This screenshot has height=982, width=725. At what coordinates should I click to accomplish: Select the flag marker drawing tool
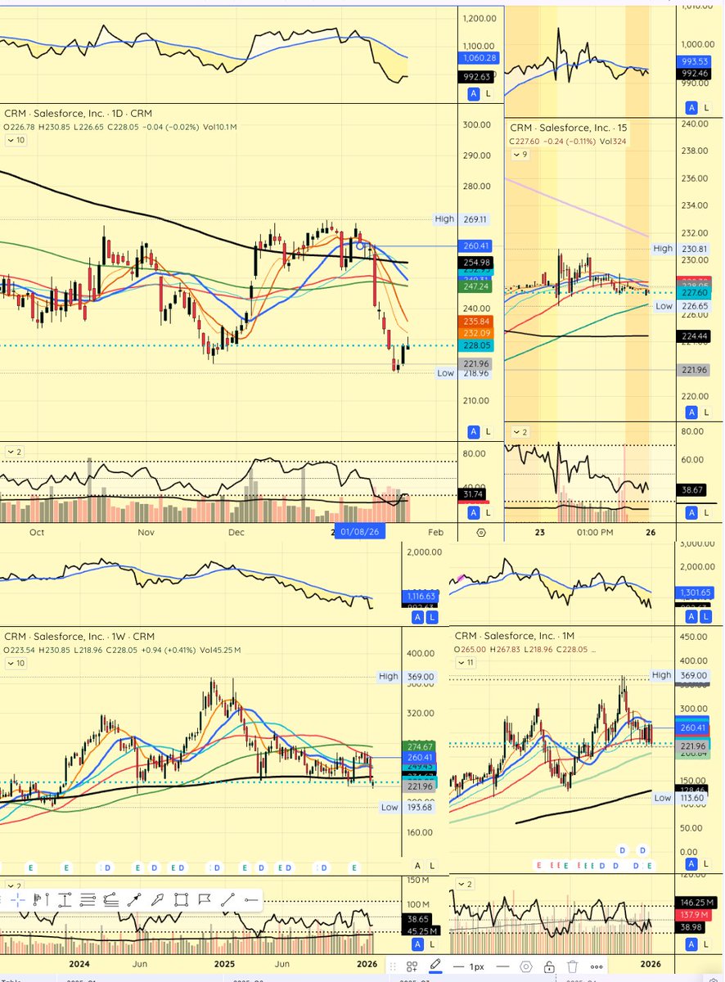(205, 899)
